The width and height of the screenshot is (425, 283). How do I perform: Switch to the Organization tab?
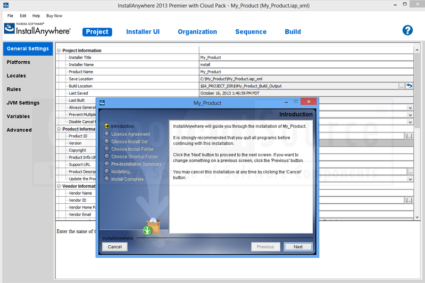click(x=197, y=32)
